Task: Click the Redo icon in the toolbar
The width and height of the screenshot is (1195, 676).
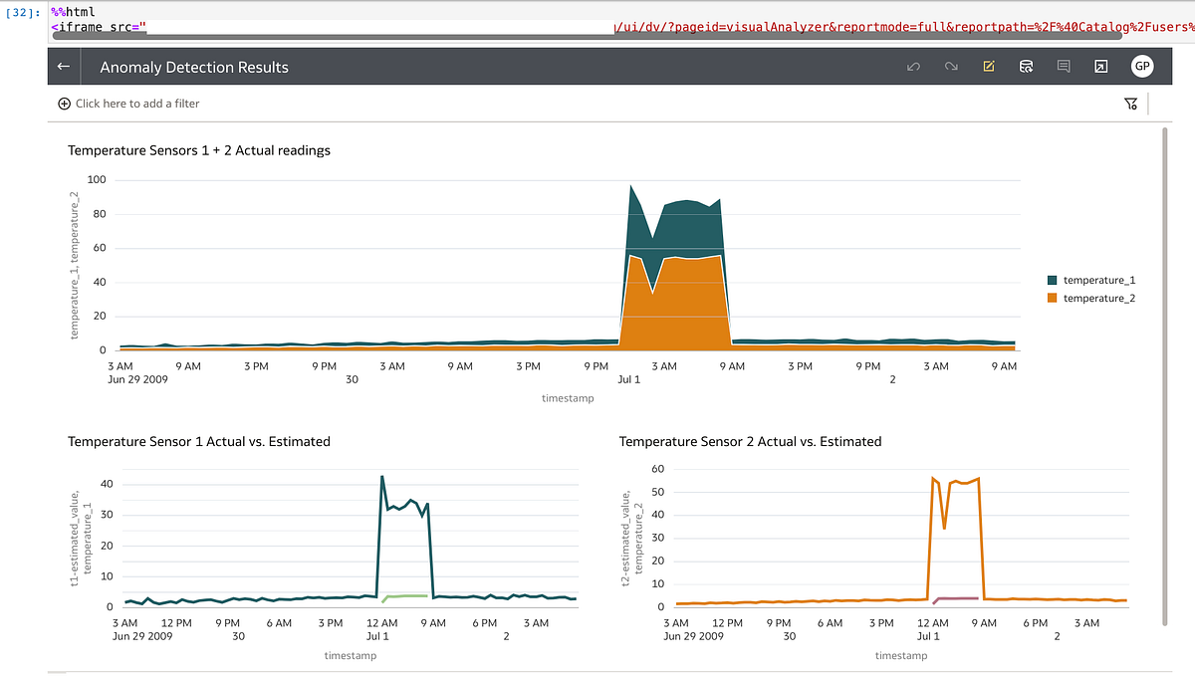Action: [x=950, y=66]
